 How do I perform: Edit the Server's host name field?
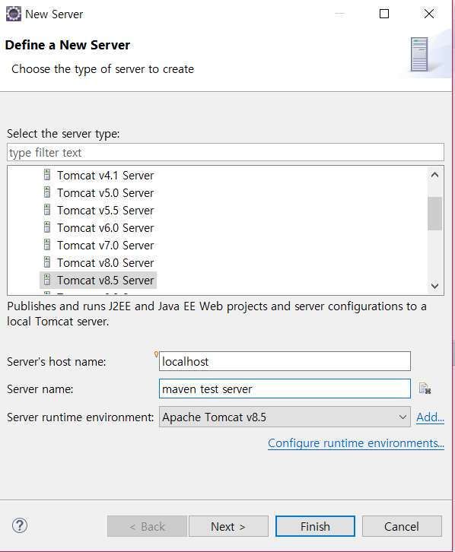tap(285, 361)
